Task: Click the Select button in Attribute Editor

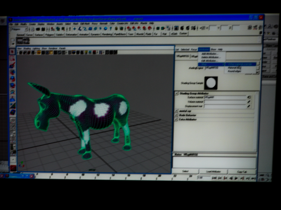Action: (x=185, y=171)
